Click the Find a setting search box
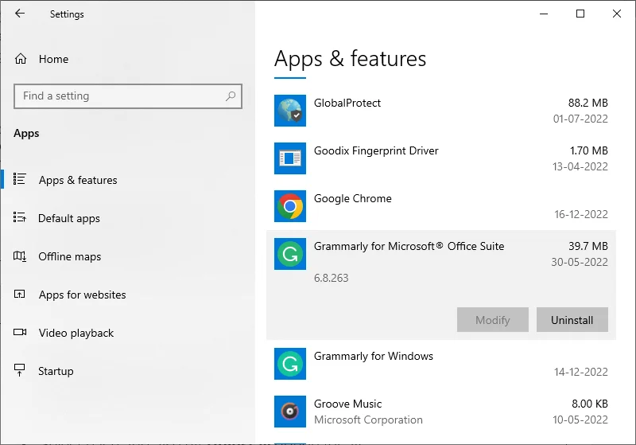 coord(128,96)
